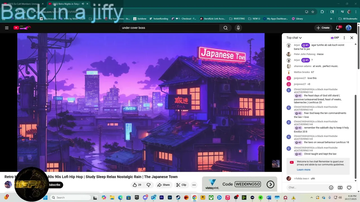Screen dimensions: 360x202
Task: Open the Super Chat dollar icon
Action: pos(340,187)
